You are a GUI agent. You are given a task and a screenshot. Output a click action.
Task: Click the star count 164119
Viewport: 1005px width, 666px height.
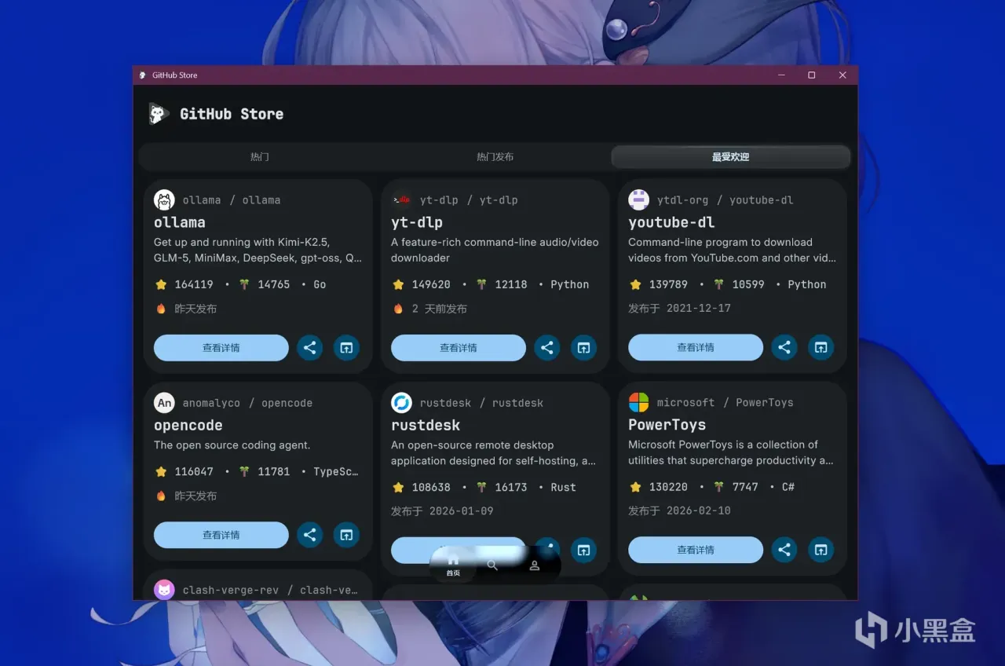click(194, 284)
